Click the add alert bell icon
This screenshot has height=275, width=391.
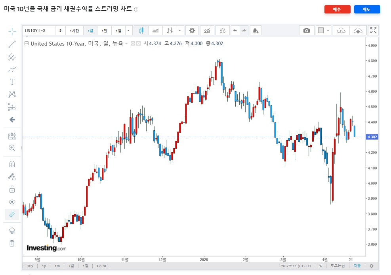(255, 31)
